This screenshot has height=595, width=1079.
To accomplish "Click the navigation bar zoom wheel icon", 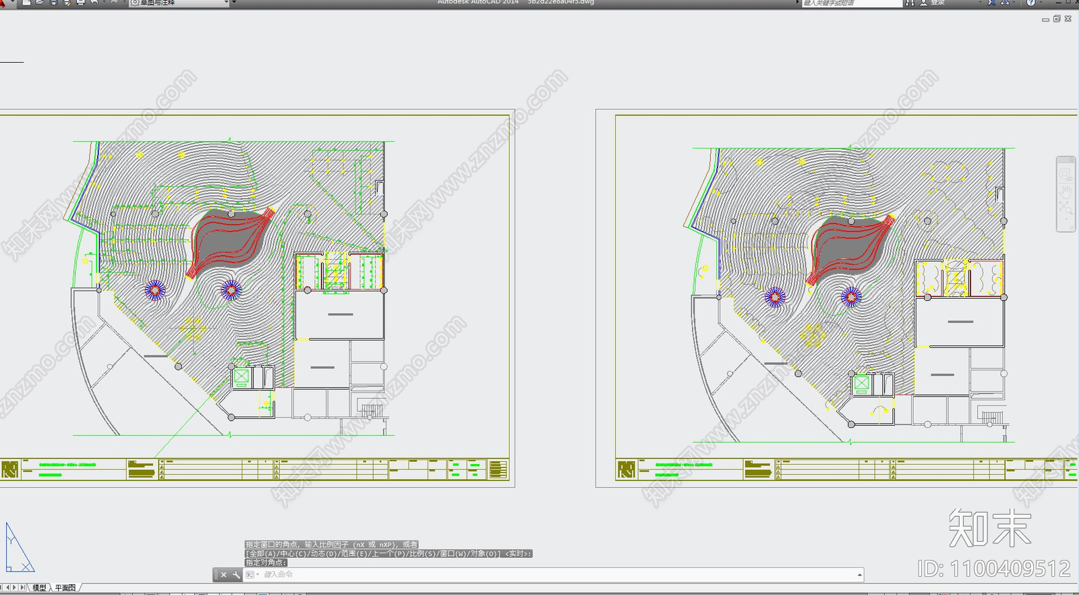I will point(1066,175).
